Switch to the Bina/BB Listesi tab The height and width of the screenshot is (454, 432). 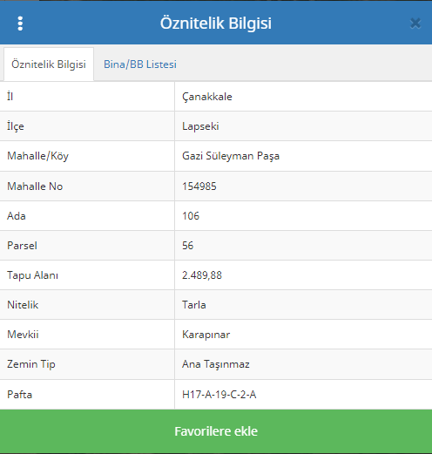(x=140, y=64)
